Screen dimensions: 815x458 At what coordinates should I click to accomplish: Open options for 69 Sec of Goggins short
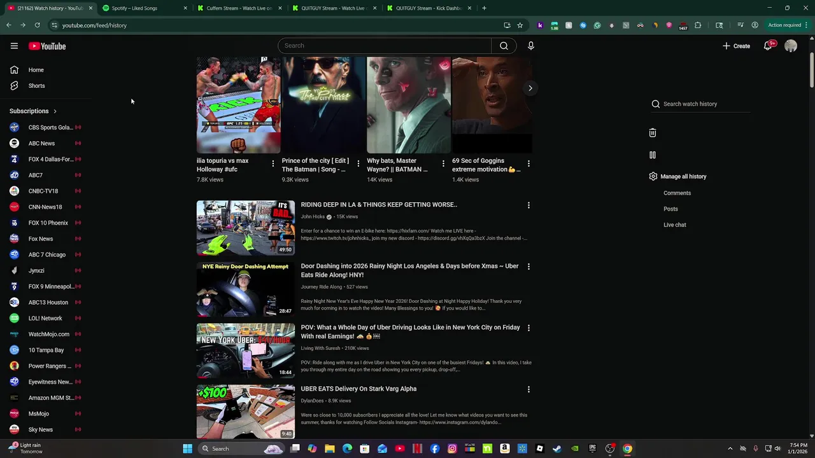[x=528, y=164]
